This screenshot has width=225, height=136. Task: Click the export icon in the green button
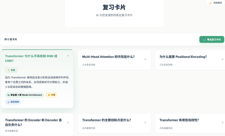[x=204, y=39]
